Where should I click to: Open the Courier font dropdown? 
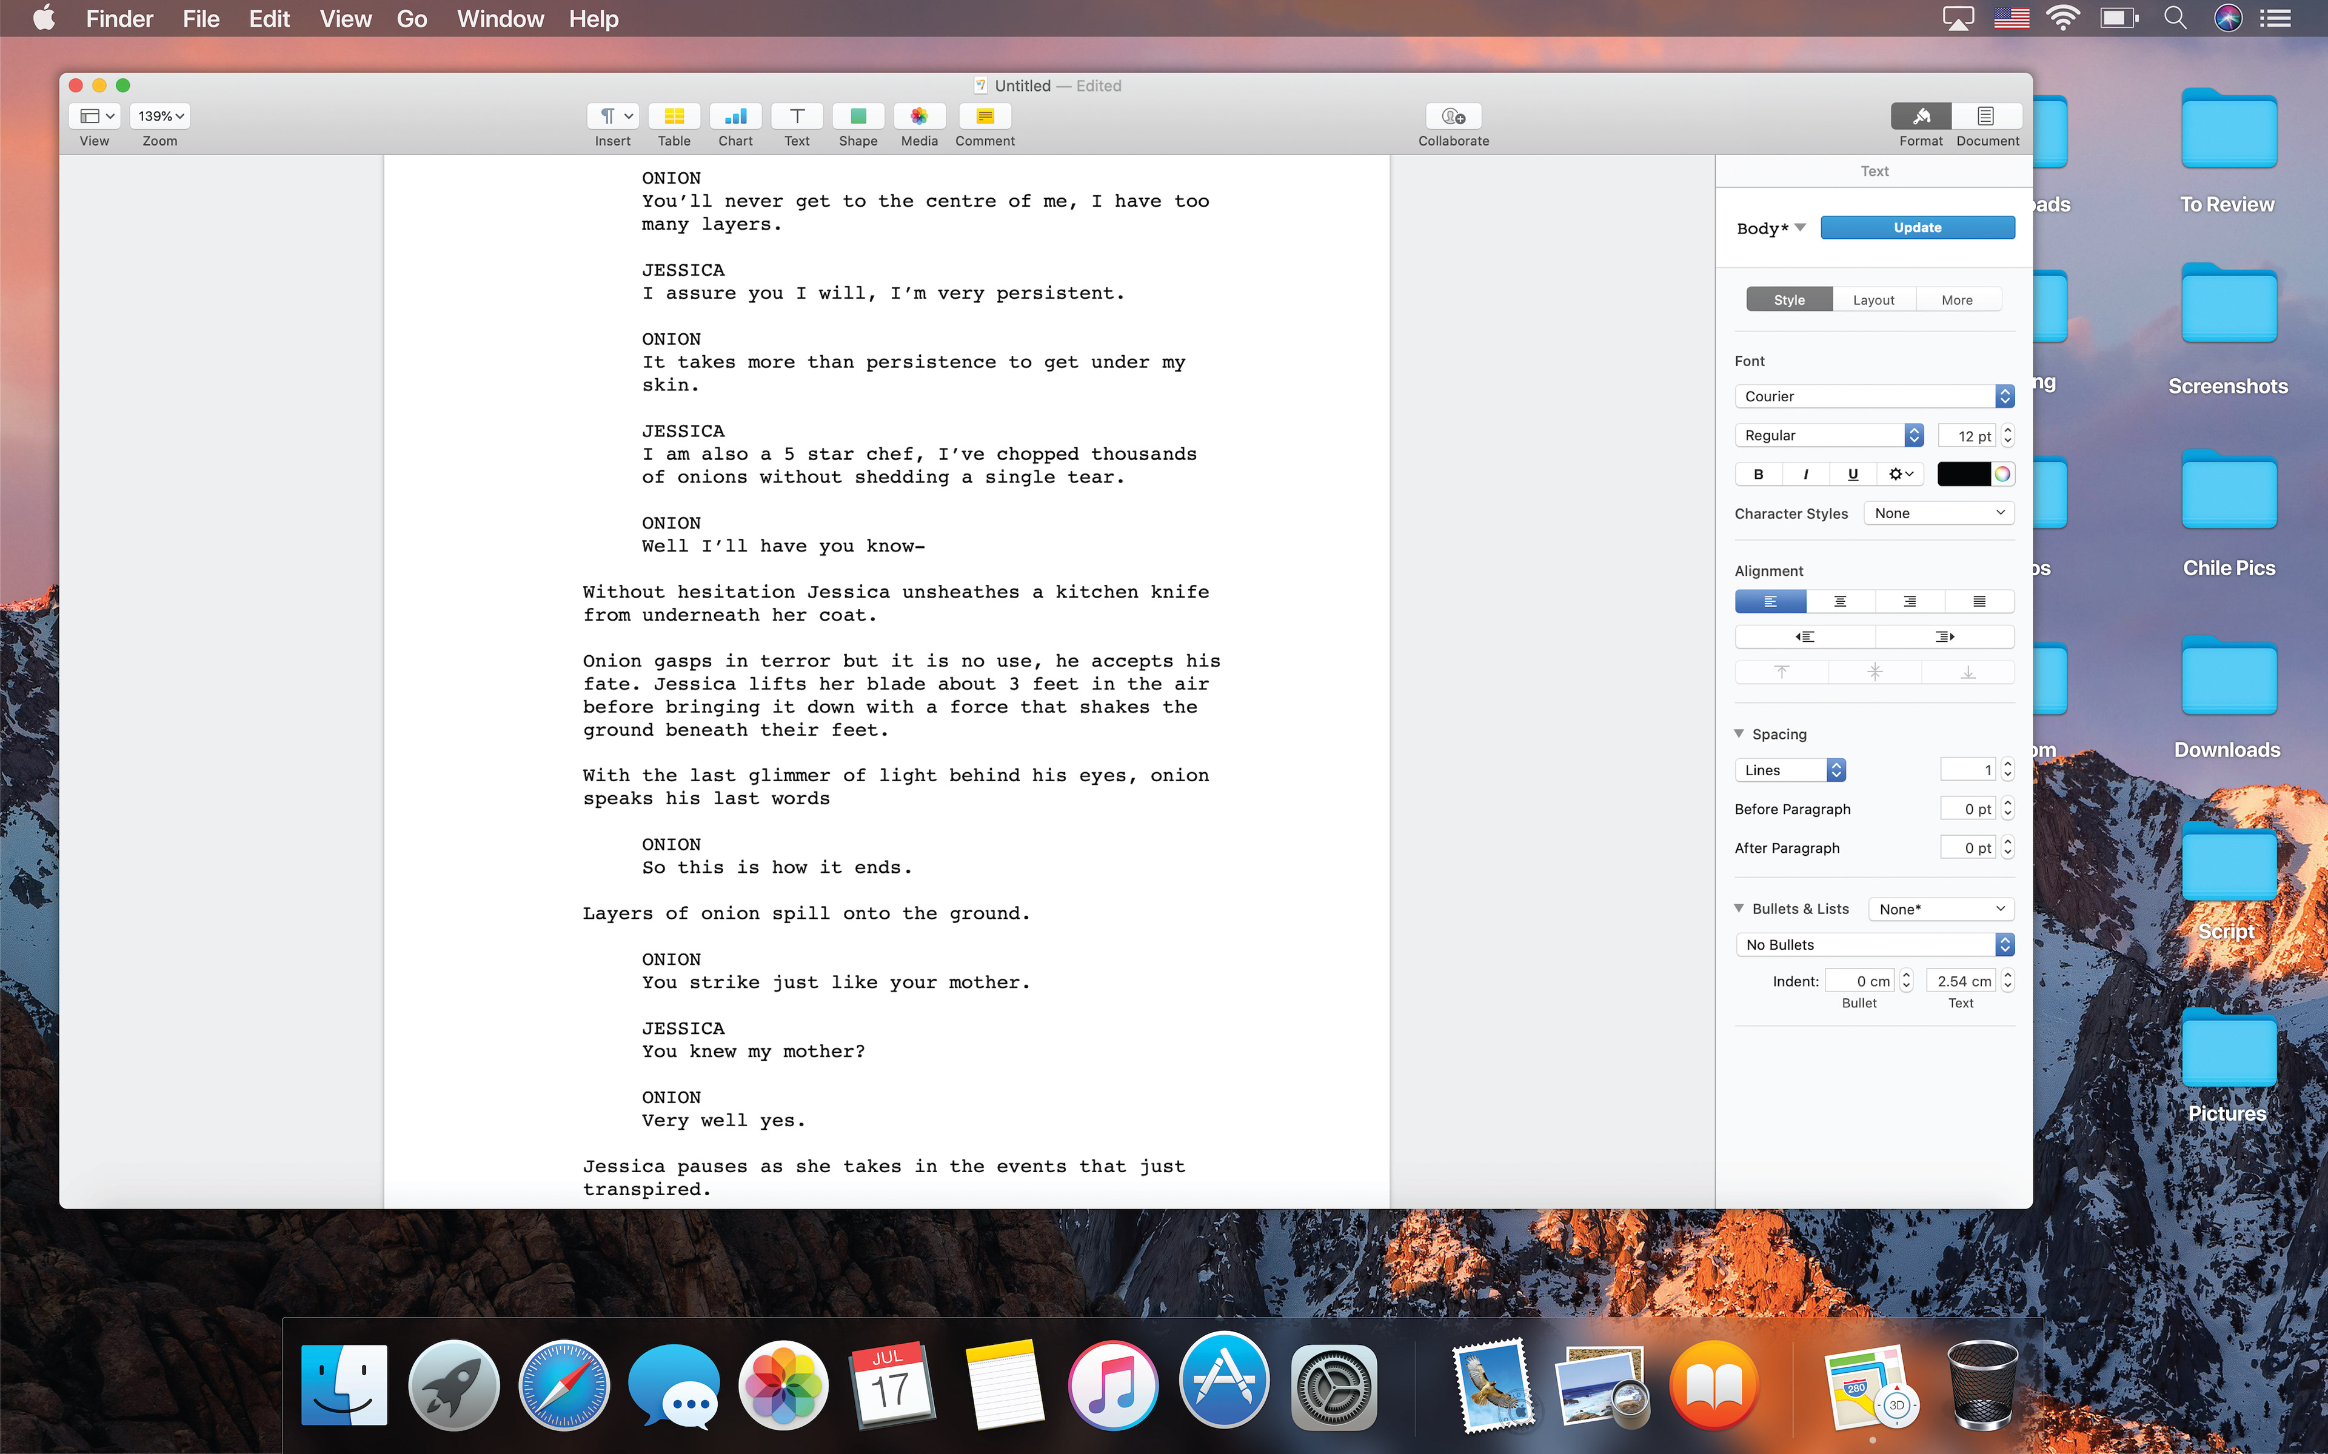[x=1873, y=396]
